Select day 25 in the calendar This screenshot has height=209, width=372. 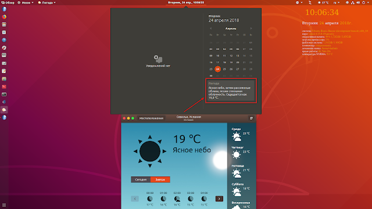[224, 69]
